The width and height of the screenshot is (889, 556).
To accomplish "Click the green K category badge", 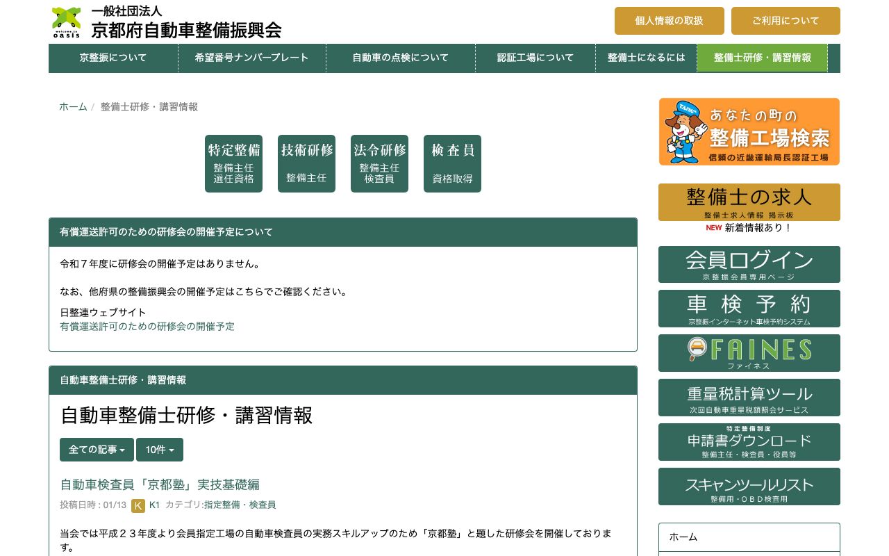I will (x=138, y=505).
